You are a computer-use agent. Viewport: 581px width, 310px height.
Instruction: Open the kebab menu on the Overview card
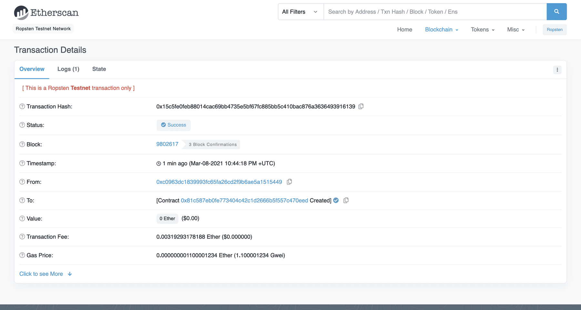[x=557, y=70]
